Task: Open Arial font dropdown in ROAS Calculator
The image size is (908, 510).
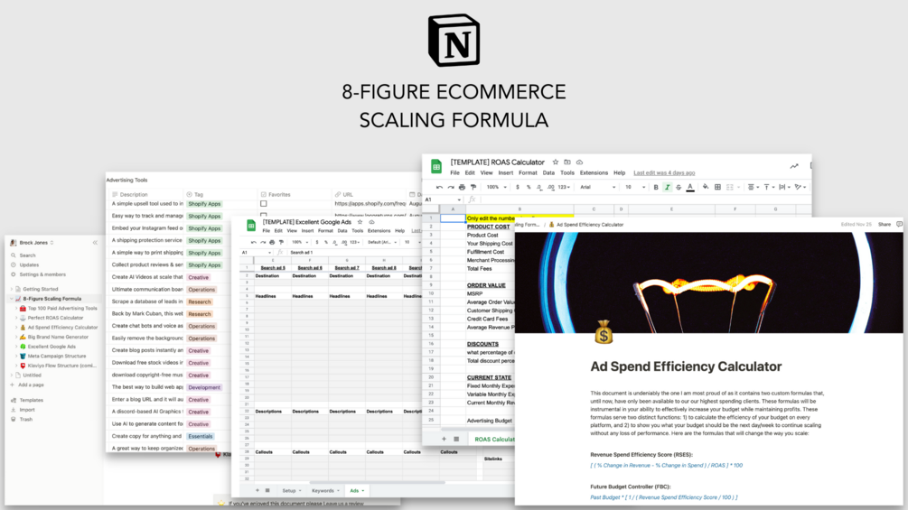Action: [597, 188]
